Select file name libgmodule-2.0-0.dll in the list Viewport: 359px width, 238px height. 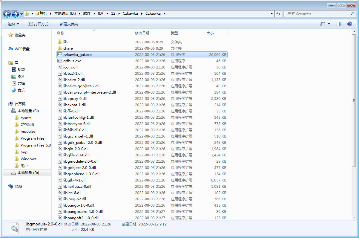(x=81, y=161)
